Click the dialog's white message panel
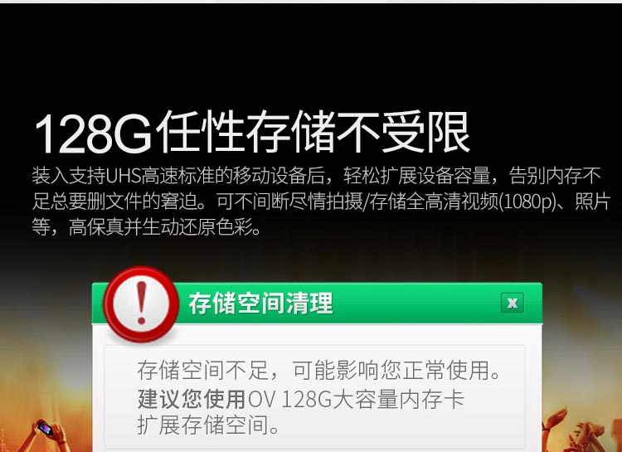The image size is (622, 452). click(x=314, y=396)
